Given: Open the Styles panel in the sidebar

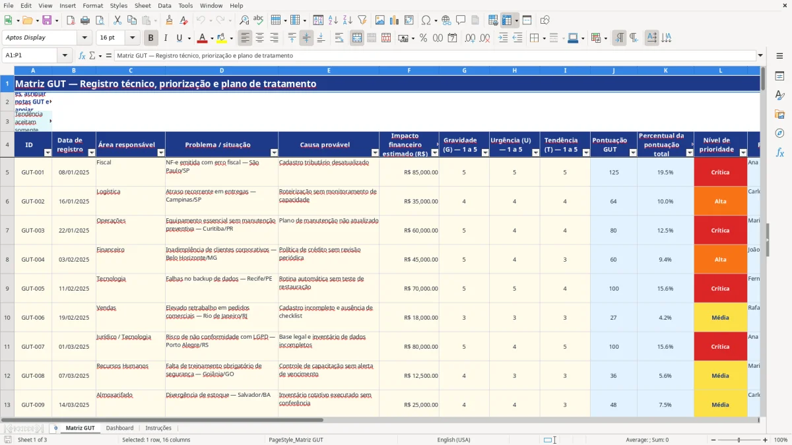Looking at the screenshot, I should click(x=779, y=95).
